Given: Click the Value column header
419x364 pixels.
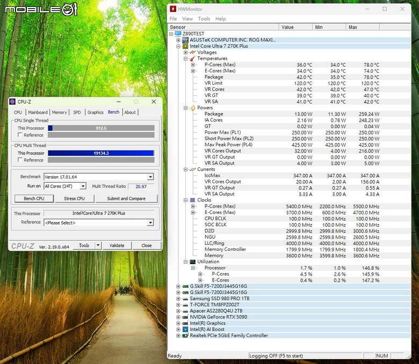Looking at the screenshot, I should click(296, 27).
